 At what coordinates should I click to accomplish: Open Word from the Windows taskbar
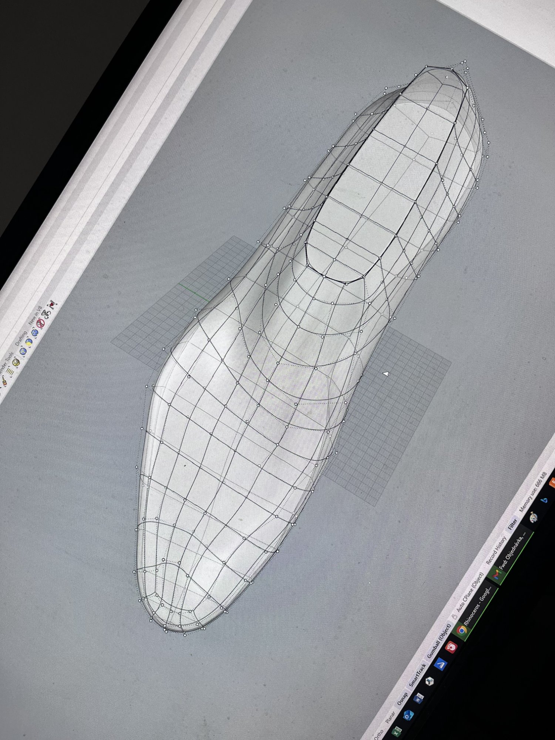(418, 698)
